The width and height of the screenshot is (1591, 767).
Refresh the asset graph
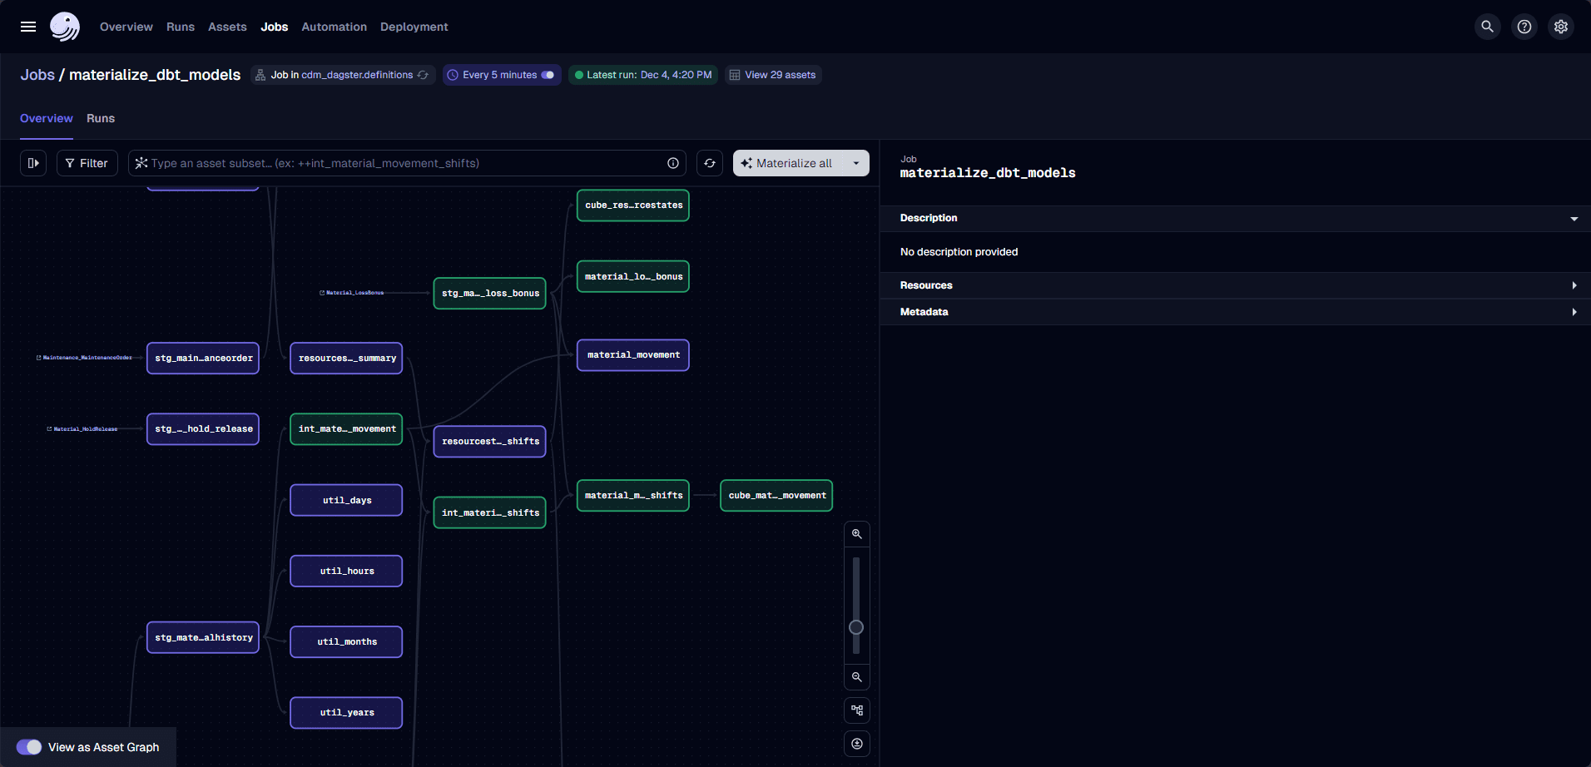tap(709, 163)
